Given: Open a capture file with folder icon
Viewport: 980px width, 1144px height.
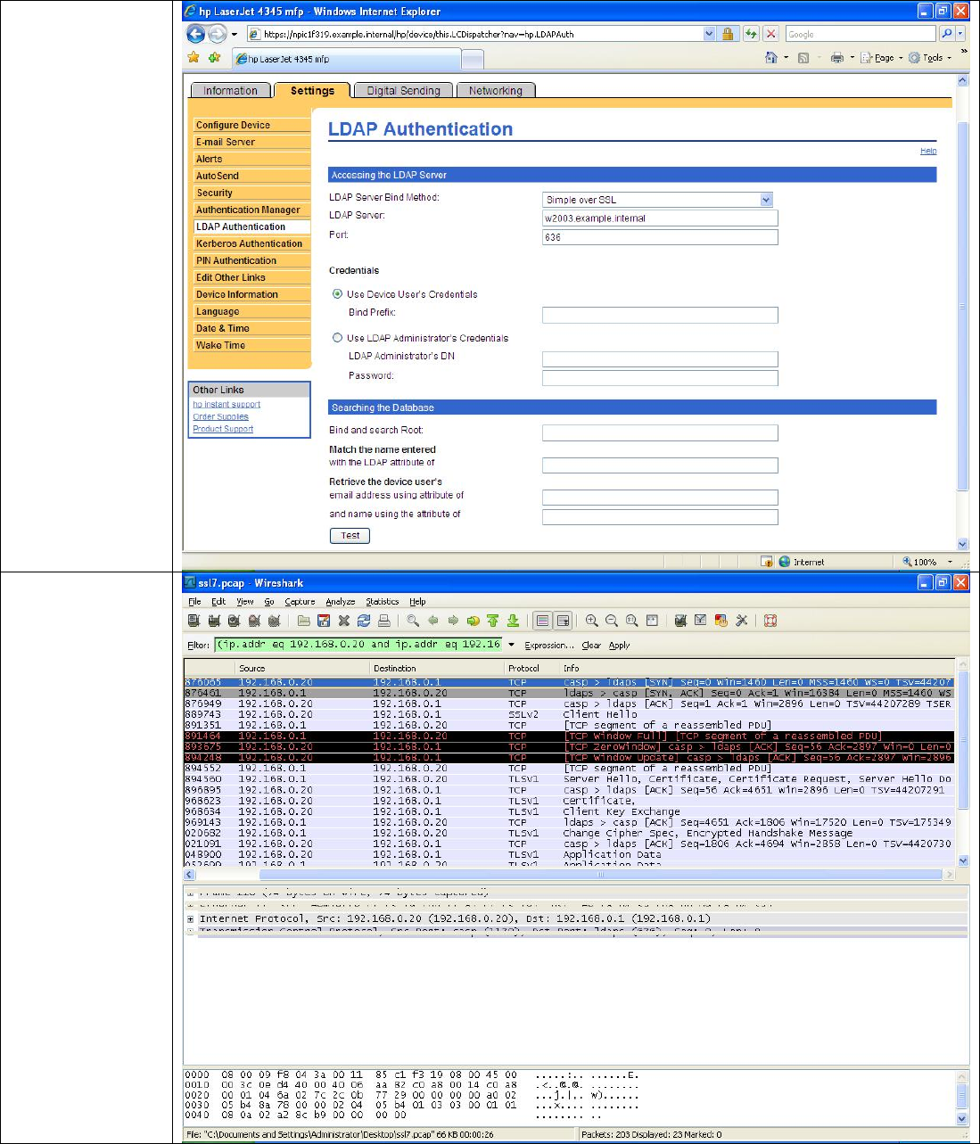Looking at the screenshot, I should point(304,621).
